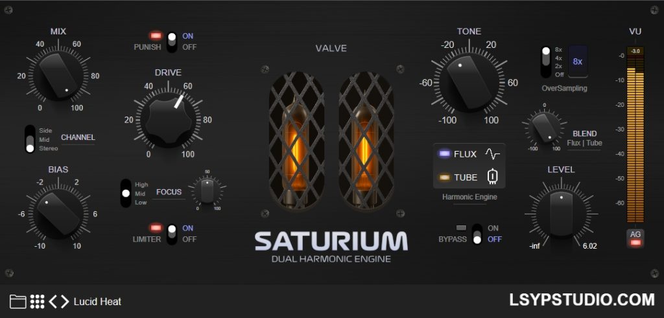
Task: Select the TUBE harmonic engine
Action: coord(466,177)
